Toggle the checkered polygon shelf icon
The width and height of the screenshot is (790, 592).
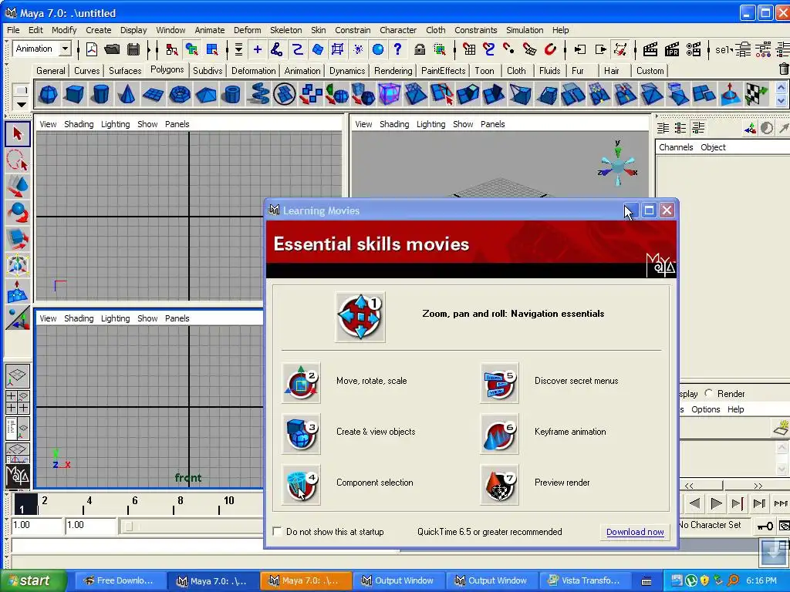[756, 94]
